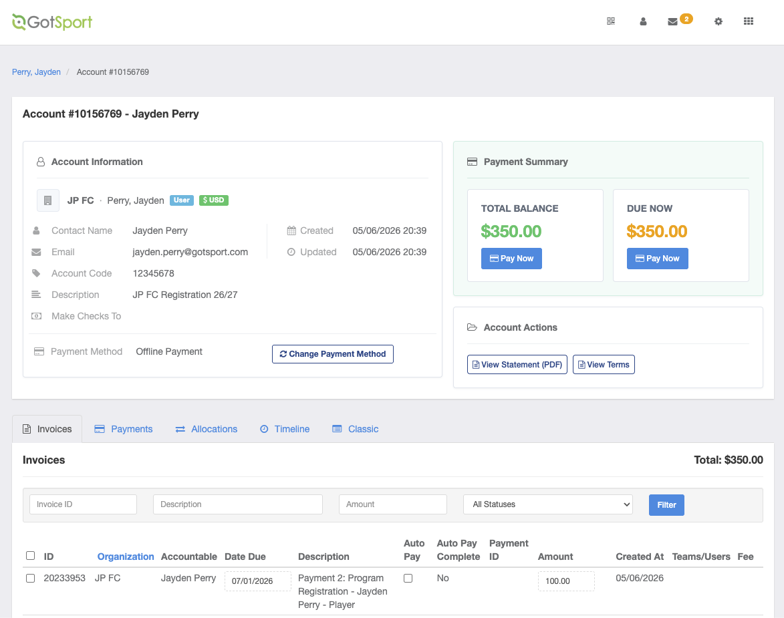Tick the select-all invoices checkbox in header
This screenshot has width=784, height=618.
tap(31, 555)
